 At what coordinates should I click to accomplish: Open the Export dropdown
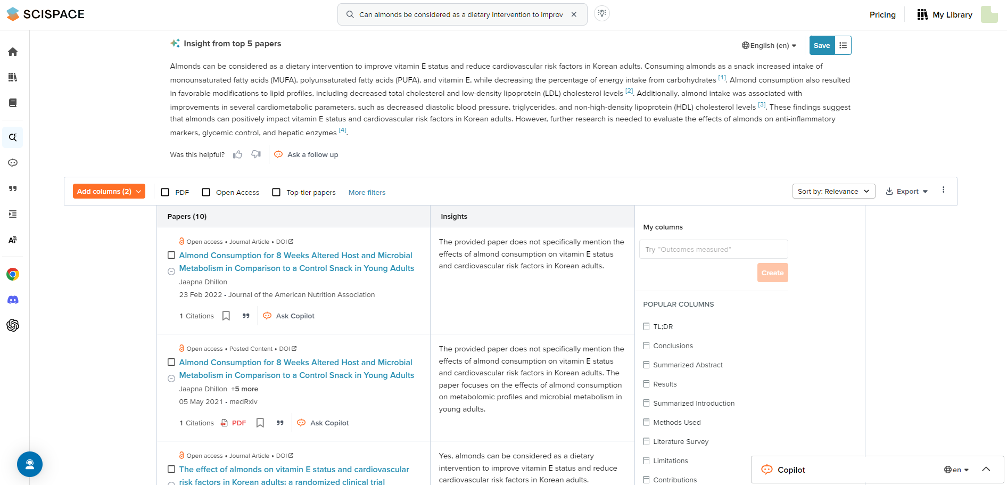coord(907,191)
